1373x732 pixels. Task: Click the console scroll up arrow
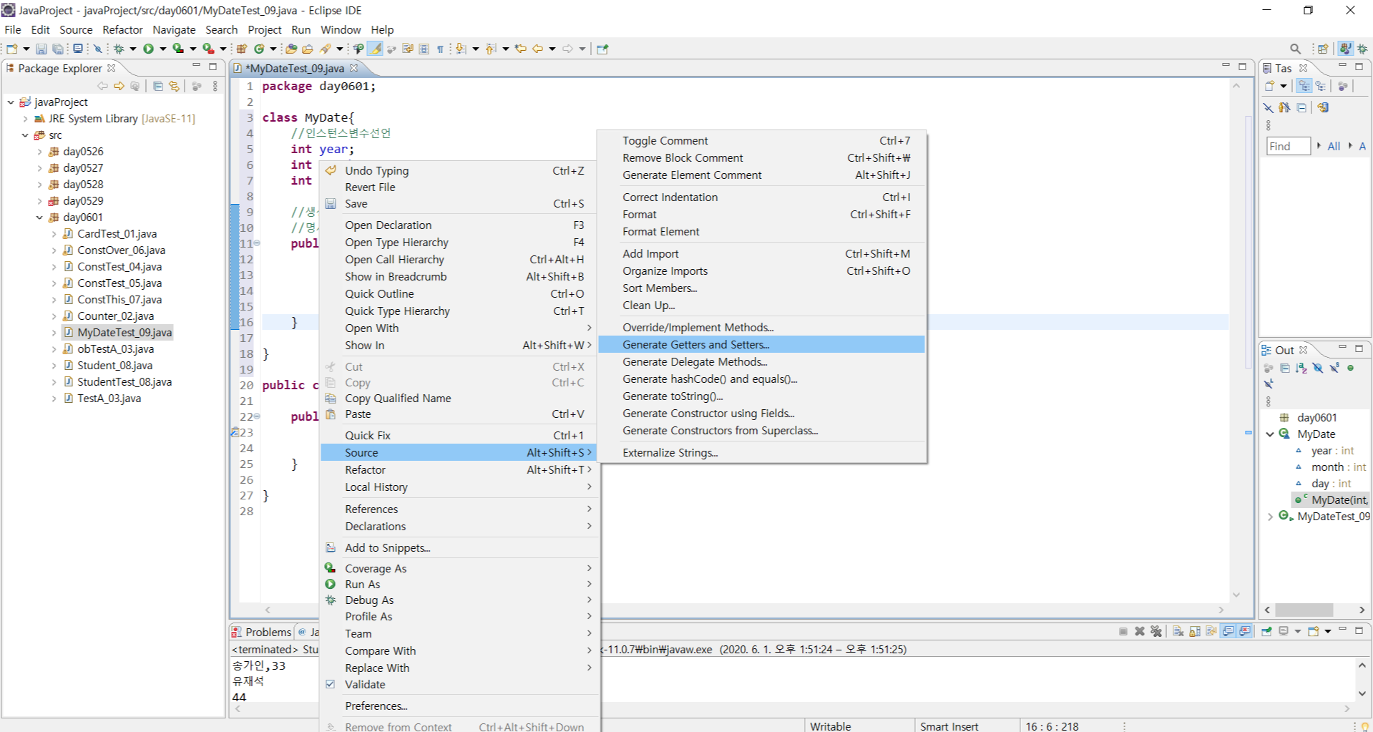coord(1362,665)
